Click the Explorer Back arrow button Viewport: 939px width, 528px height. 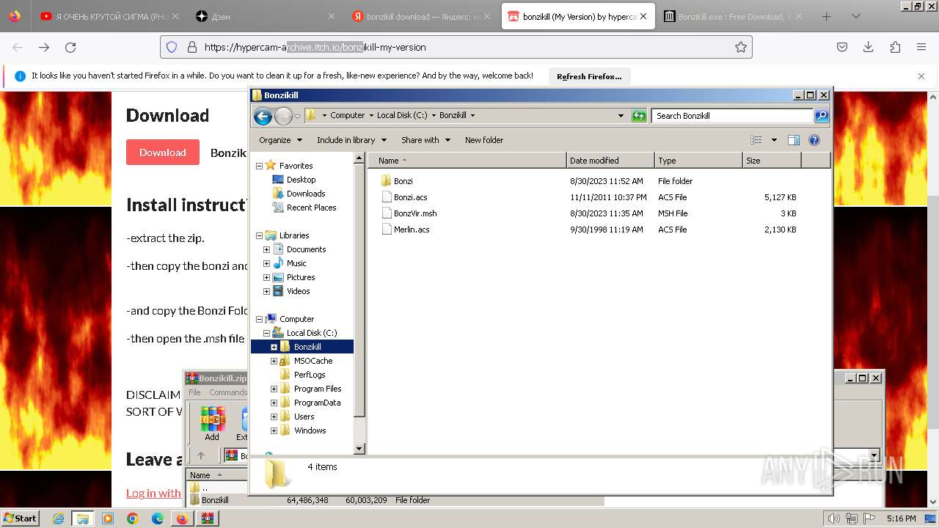point(263,116)
